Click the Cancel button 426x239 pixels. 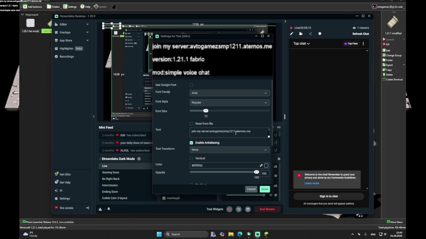(251, 189)
